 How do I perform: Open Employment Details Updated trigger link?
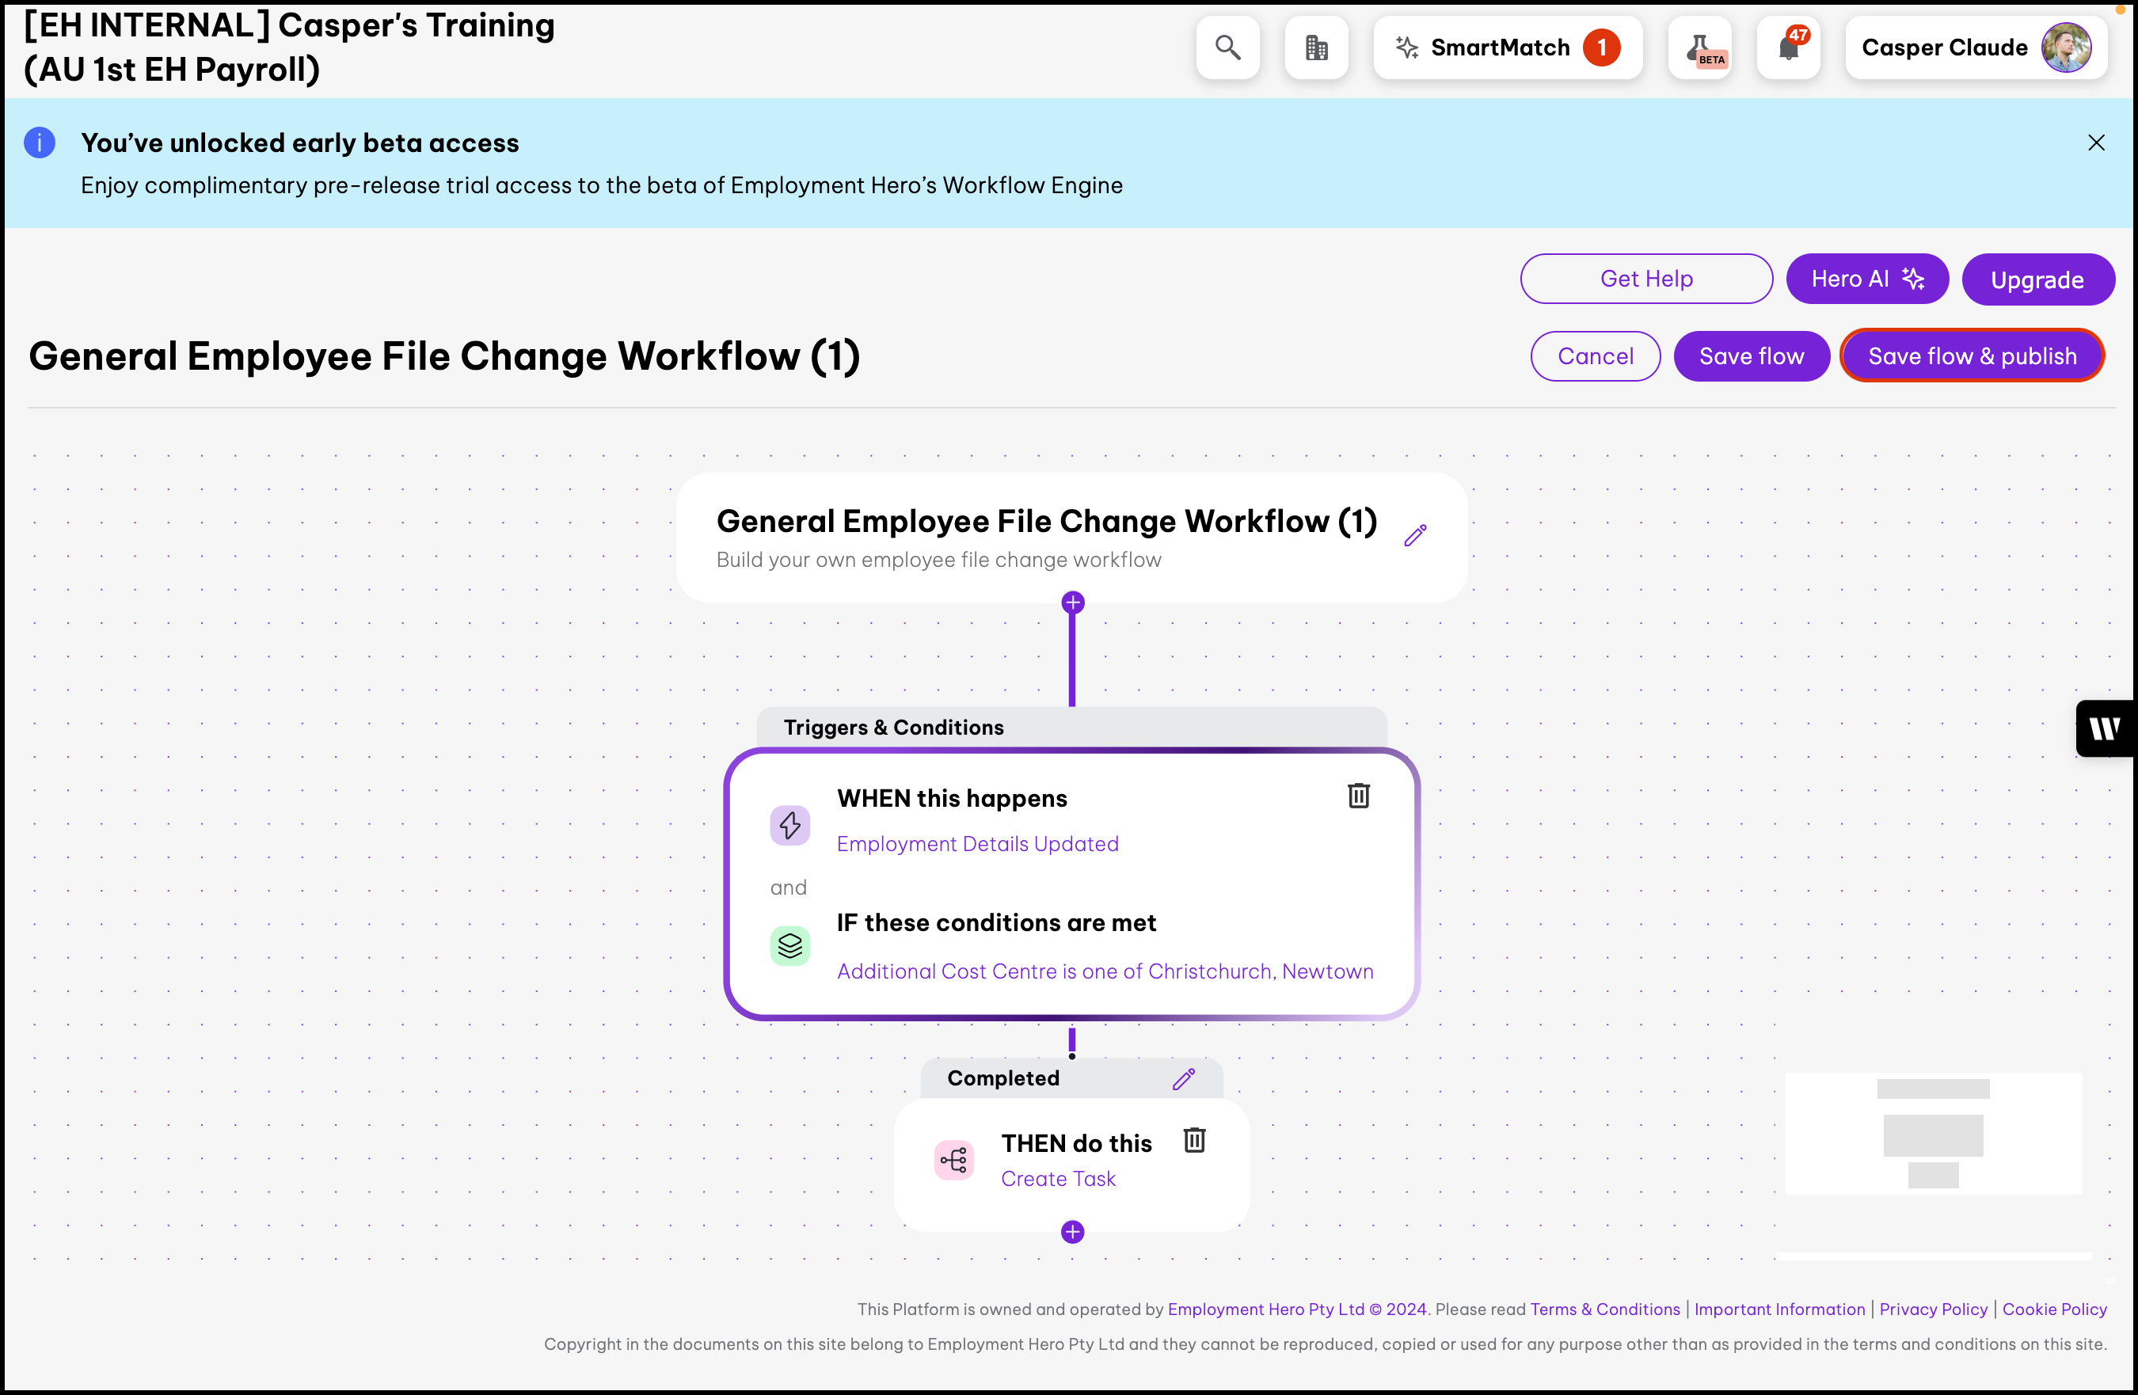977,843
